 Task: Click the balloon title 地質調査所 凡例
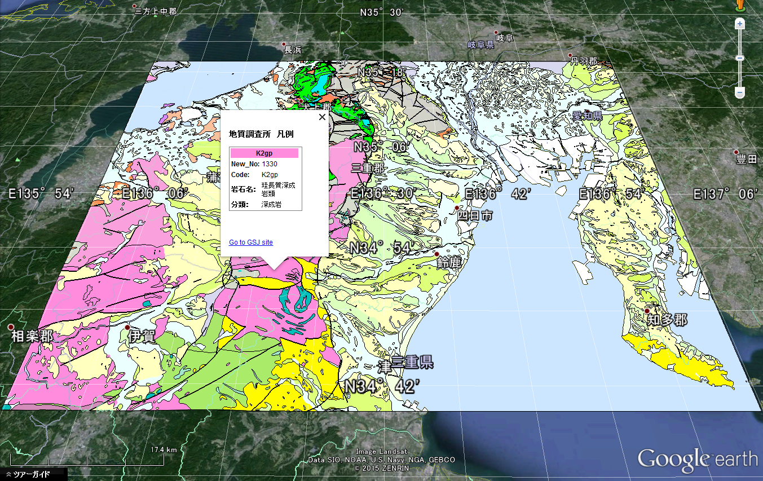pos(261,134)
